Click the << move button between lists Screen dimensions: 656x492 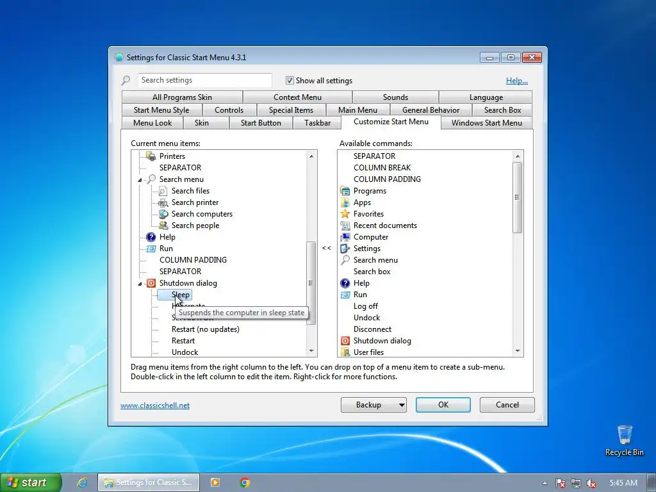326,249
